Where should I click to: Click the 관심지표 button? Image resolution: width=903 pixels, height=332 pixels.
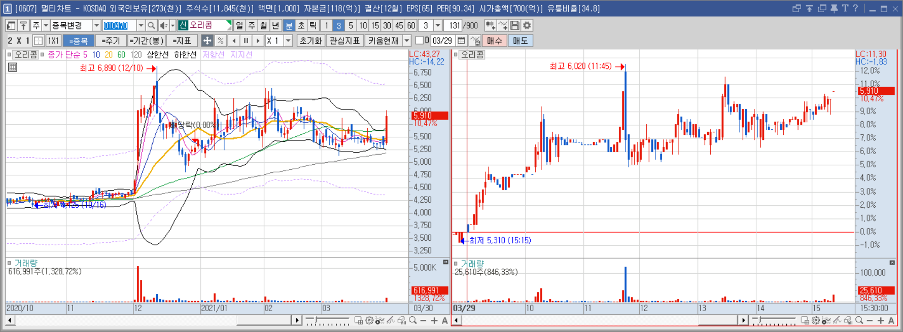coord(345,41)
